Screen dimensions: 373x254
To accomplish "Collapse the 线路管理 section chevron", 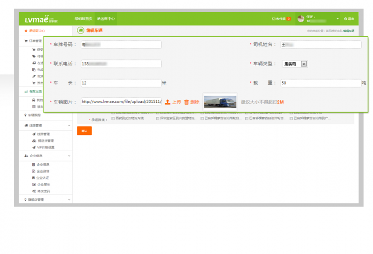I will pyautogui.click(x=69, y=125).
